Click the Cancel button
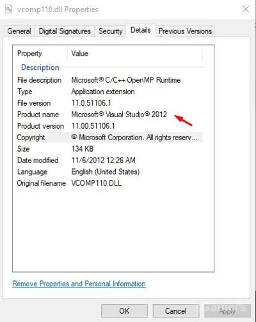This screenshot has height=322, width=256. (x=176, y=311)
